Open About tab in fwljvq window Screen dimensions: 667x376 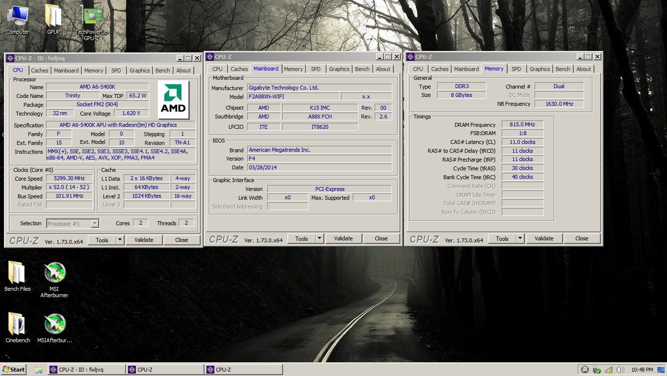[184, 70]
